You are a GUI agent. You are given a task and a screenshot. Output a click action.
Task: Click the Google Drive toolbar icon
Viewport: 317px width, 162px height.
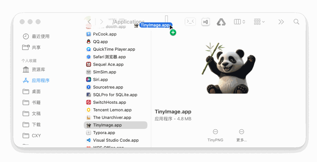click(221, 22)
